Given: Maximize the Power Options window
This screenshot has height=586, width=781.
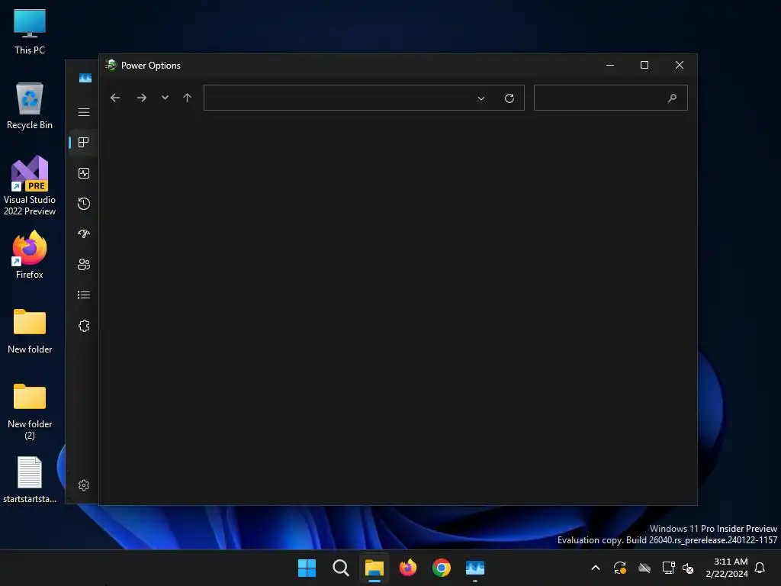Looking at the screenshot, I should (644, 66).
